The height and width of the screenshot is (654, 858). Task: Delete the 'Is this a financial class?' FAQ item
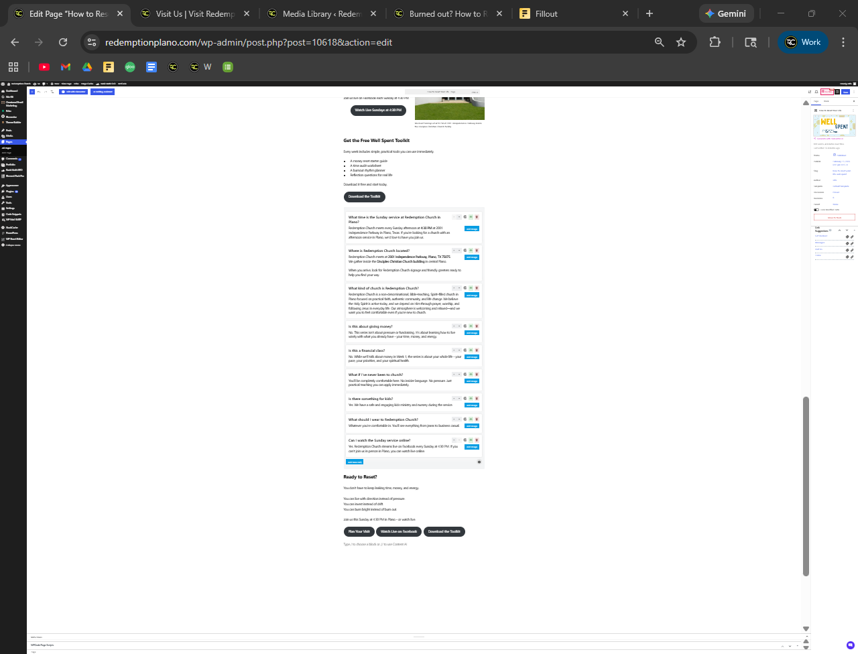[477, 350]
